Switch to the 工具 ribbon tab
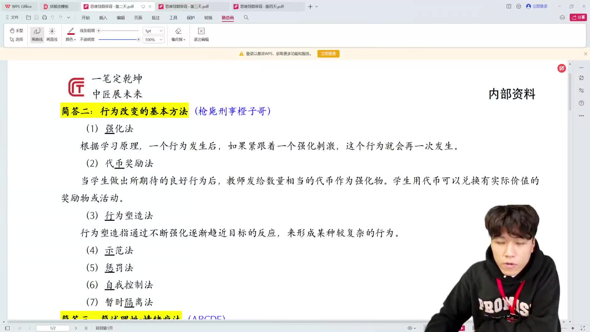The width and height of the screenshot is (590, 332). tap(173, 18)
